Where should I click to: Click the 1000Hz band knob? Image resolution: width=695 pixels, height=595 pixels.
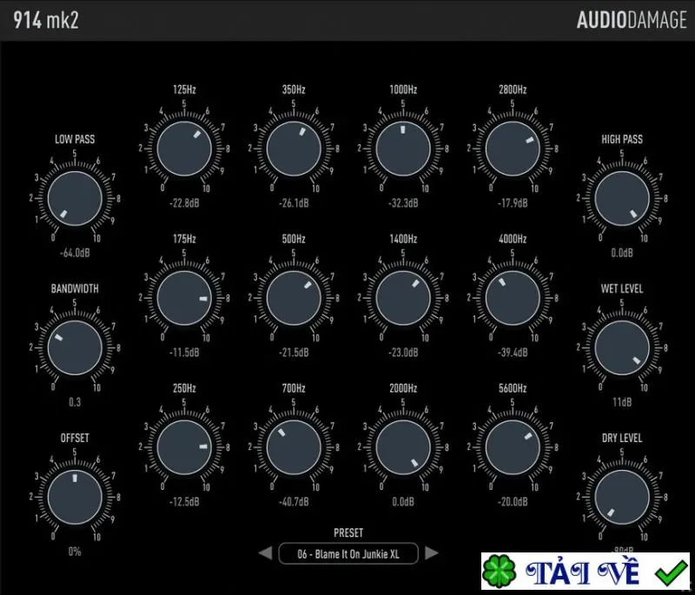403,149
